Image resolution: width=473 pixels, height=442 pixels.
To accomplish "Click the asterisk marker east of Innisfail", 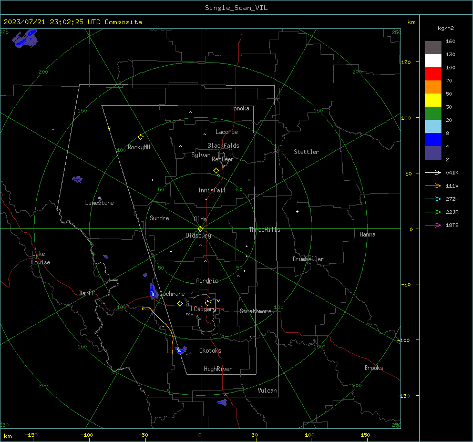I will (250, 180).
